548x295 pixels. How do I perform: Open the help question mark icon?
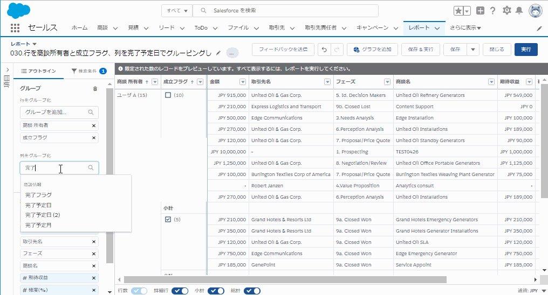(x=493, y=11)
